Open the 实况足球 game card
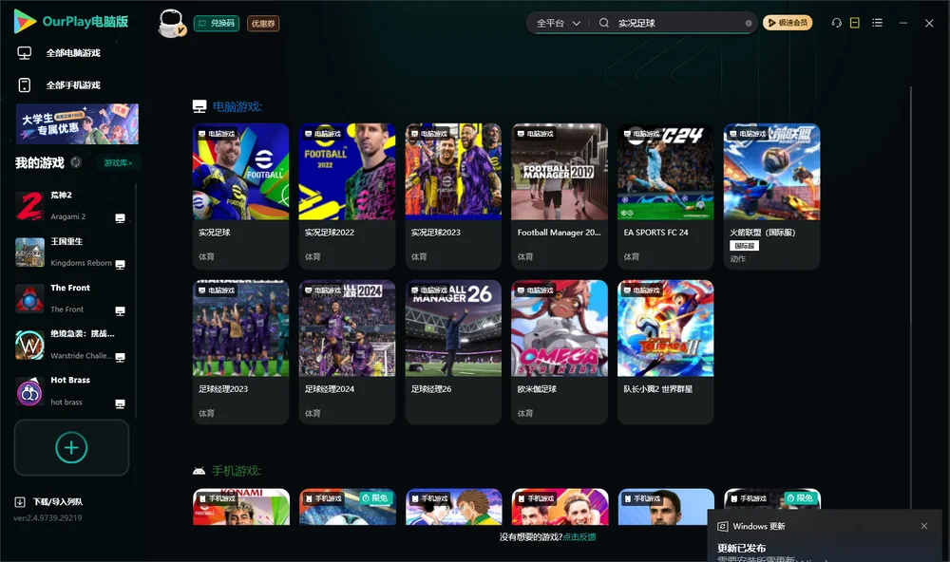The width and height of the screenshot is (950, 562). [240, 197]
